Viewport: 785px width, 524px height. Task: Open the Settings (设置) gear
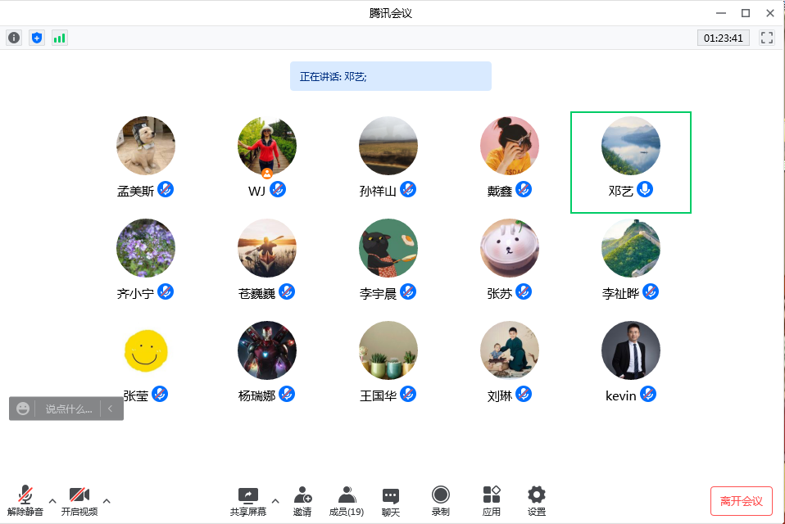pos(537,501)
